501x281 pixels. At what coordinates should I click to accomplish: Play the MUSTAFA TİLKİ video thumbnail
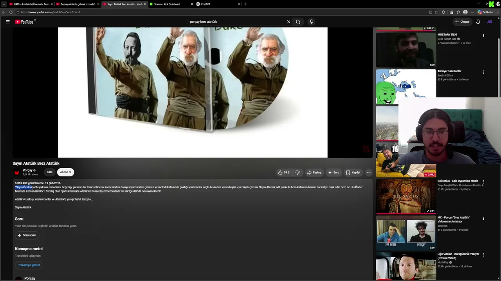tap(406, 50)
